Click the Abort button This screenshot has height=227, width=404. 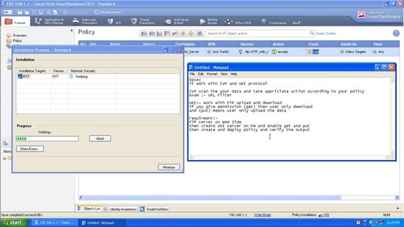pyautogui.click(x=100, y=139)
